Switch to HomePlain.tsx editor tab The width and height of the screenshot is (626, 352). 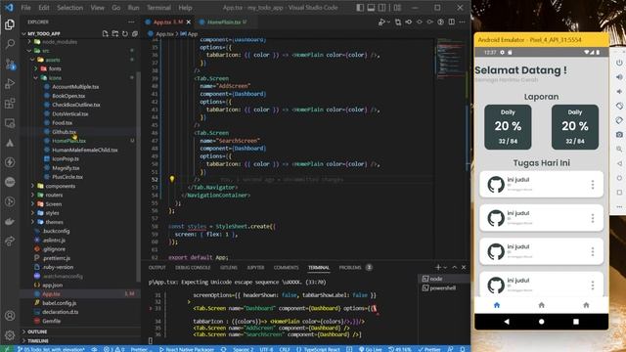pos(223,22)
